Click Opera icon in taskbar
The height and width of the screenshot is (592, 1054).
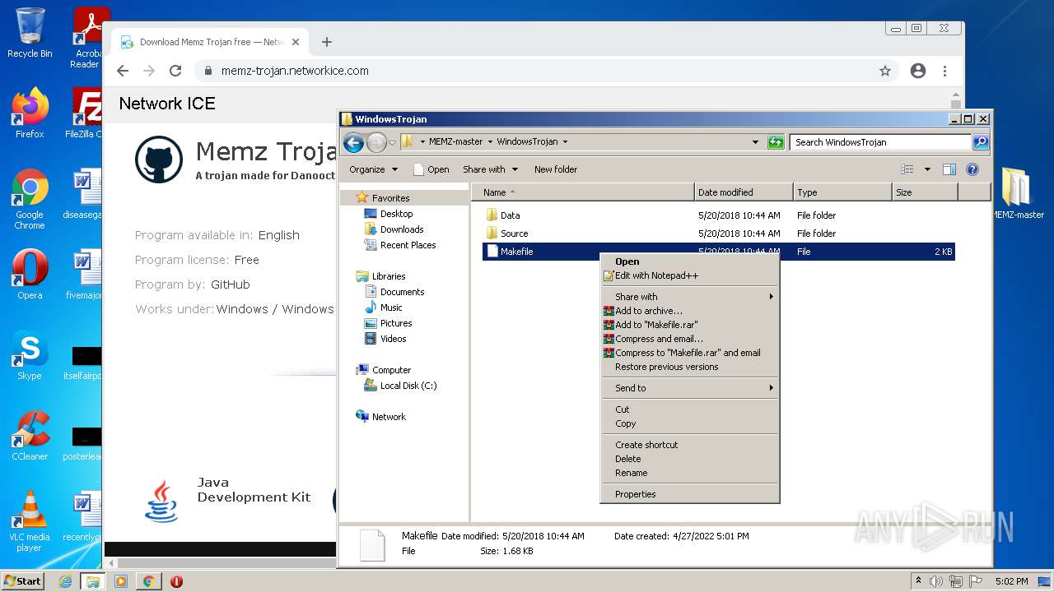[176, 581]
